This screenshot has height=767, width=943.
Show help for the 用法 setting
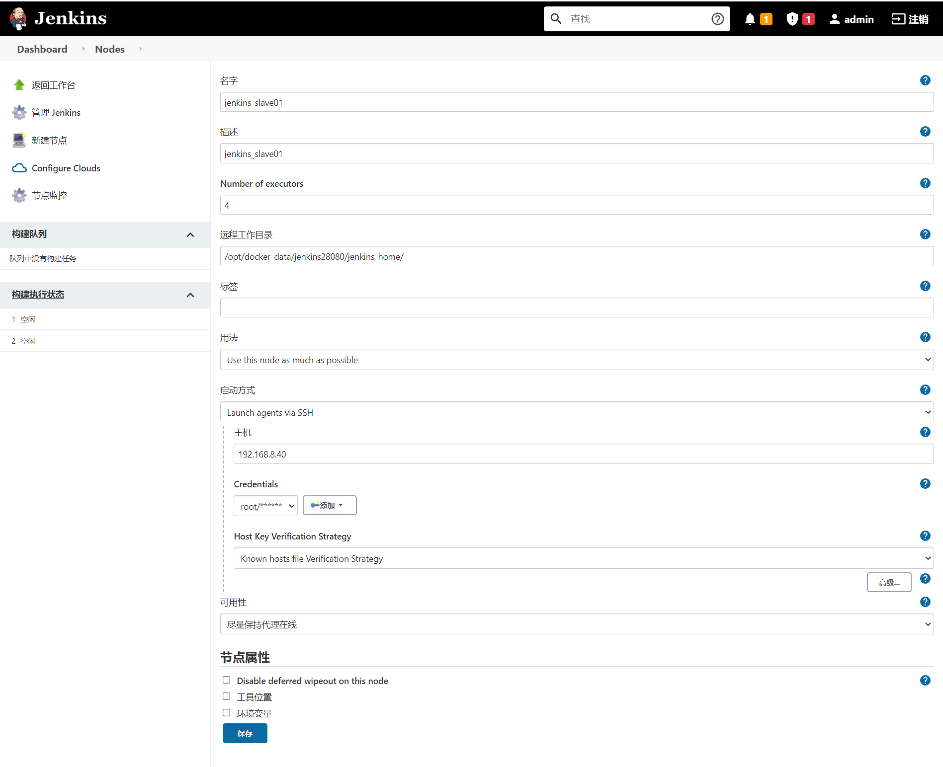click(925, 337)
